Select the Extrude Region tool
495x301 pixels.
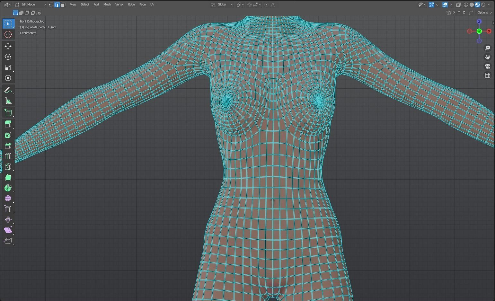8,124
